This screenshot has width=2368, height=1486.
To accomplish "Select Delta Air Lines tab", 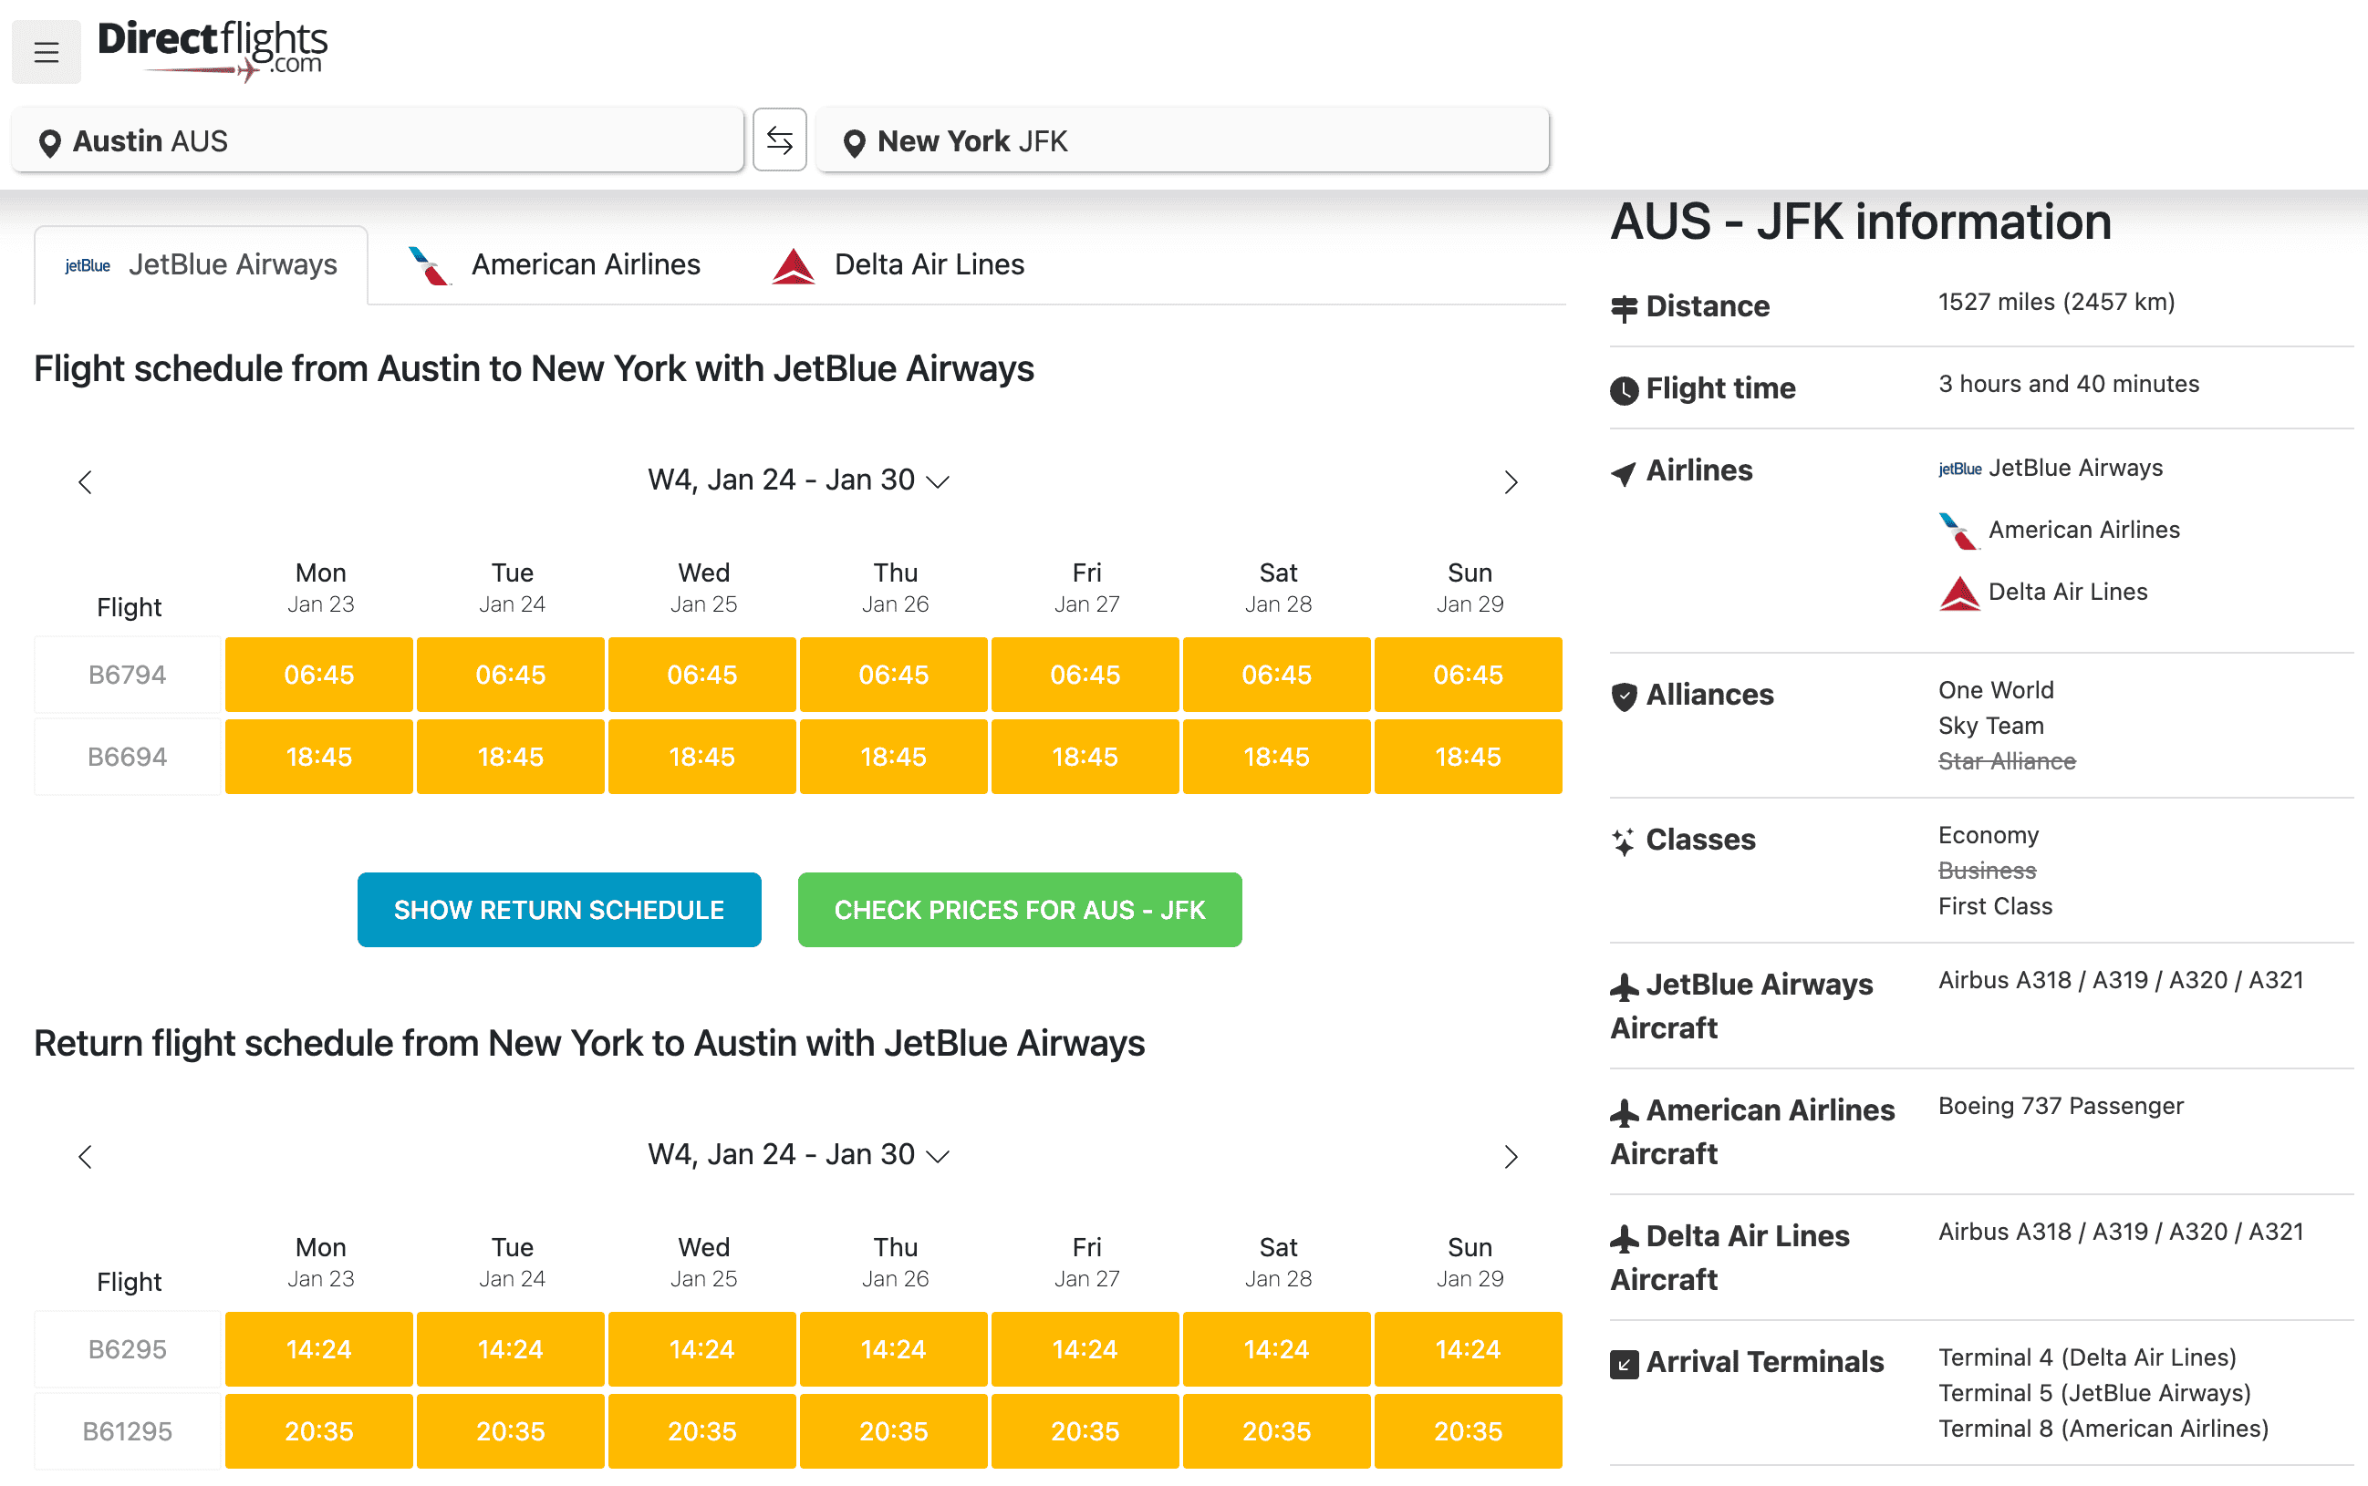I will coord(898,263).
